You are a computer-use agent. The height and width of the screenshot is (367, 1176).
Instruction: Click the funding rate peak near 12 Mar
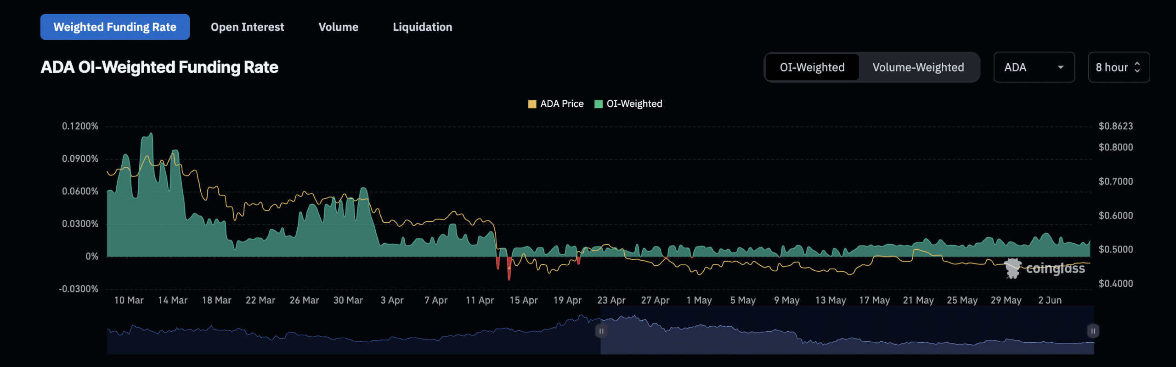click(150, 135)
